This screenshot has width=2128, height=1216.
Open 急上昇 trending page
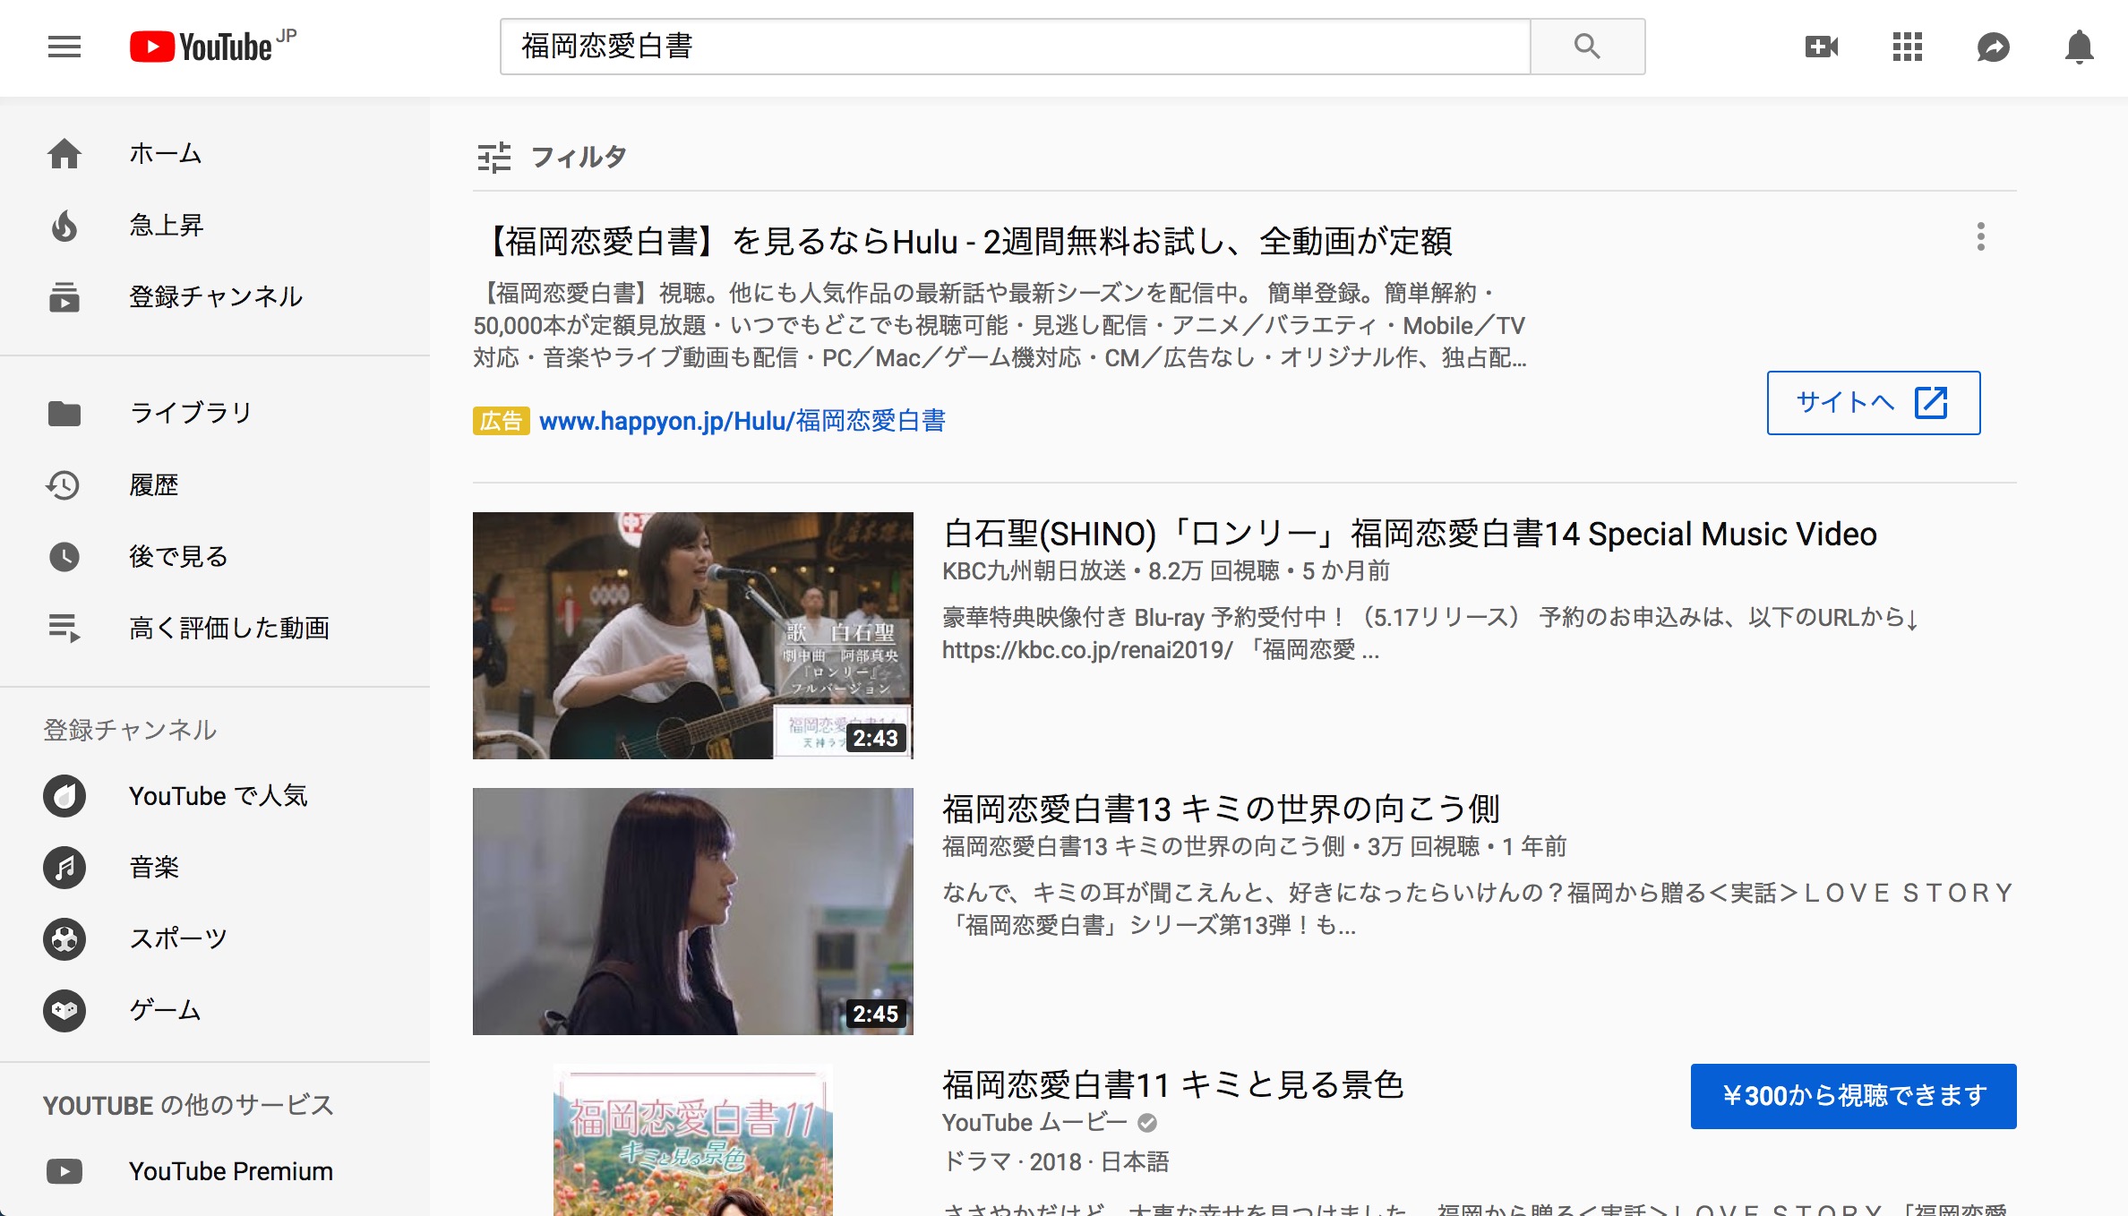(x=215, y=225)
